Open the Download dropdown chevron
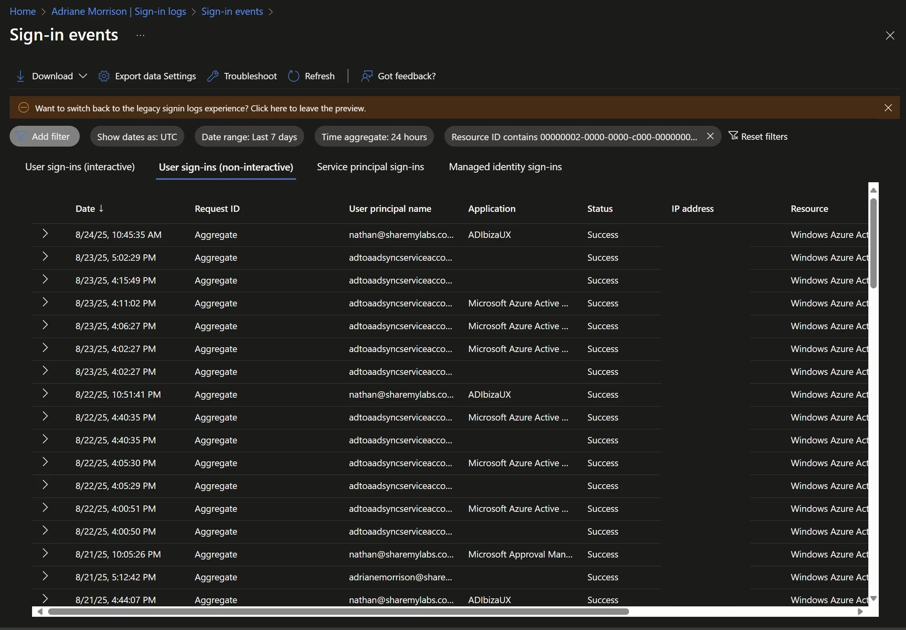The width and height of the screenshot is (906, 630). [x=83, y=76]
